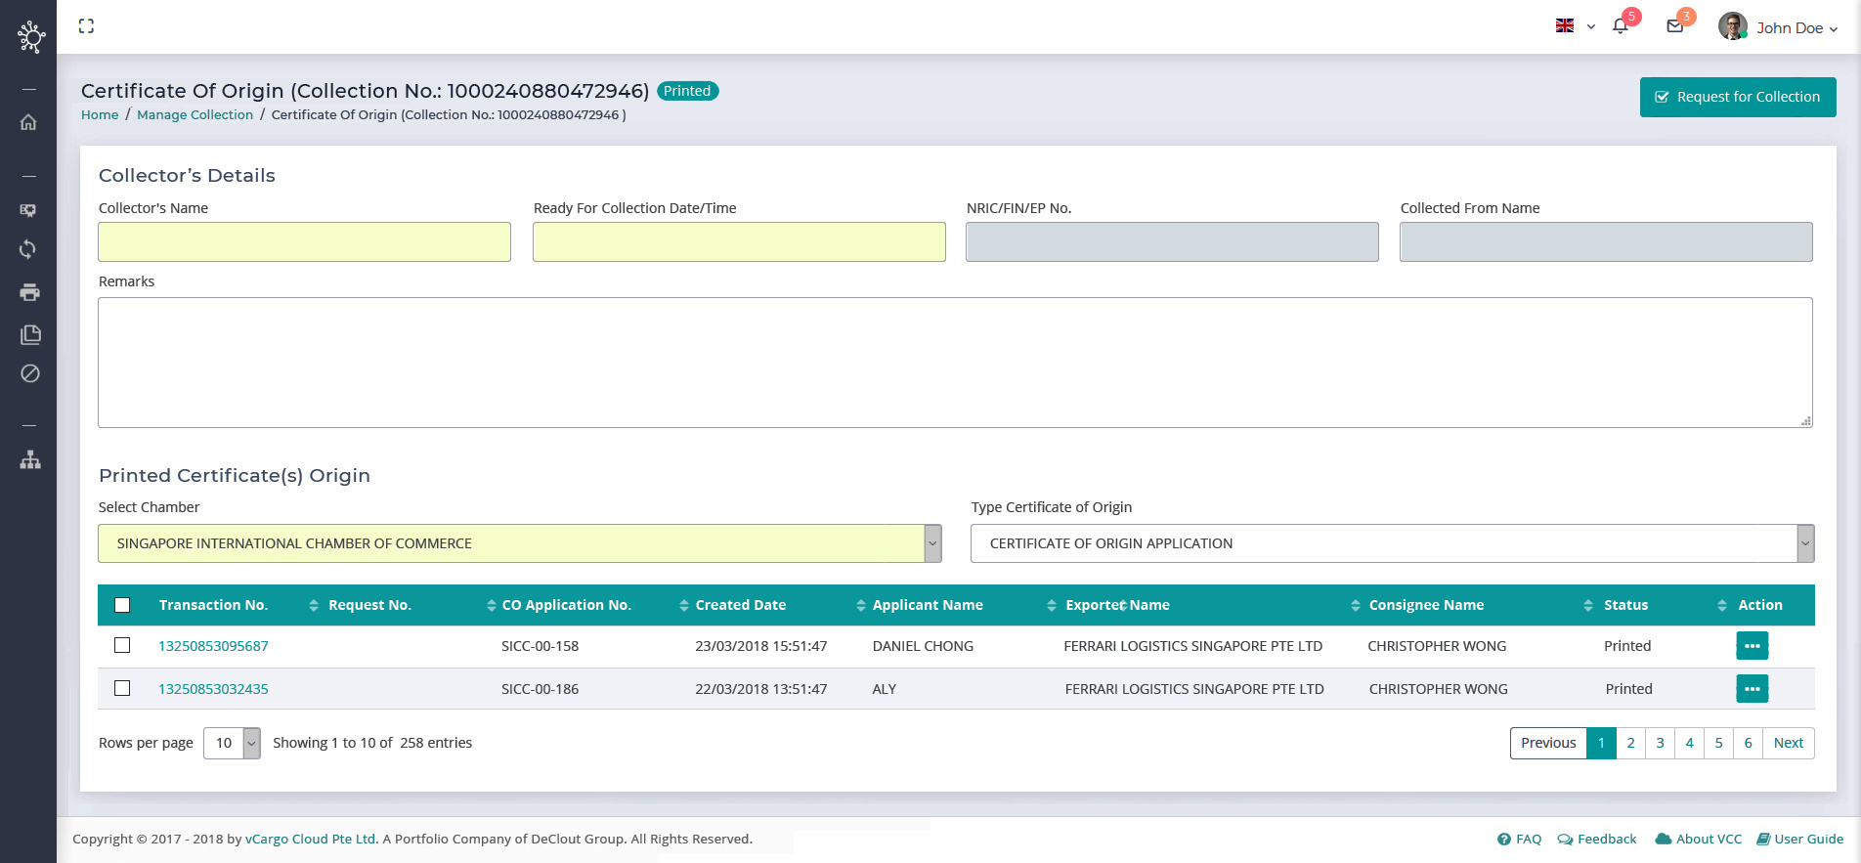Click the home icon in sidebar
Image resolution: width=1861 pixels, height=863 pixels.
pyautogui.click(x=28, y=122)
